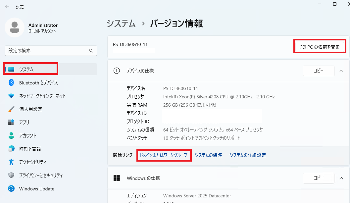Click the アカウント person icon in the sidebar

coord(11,135)
